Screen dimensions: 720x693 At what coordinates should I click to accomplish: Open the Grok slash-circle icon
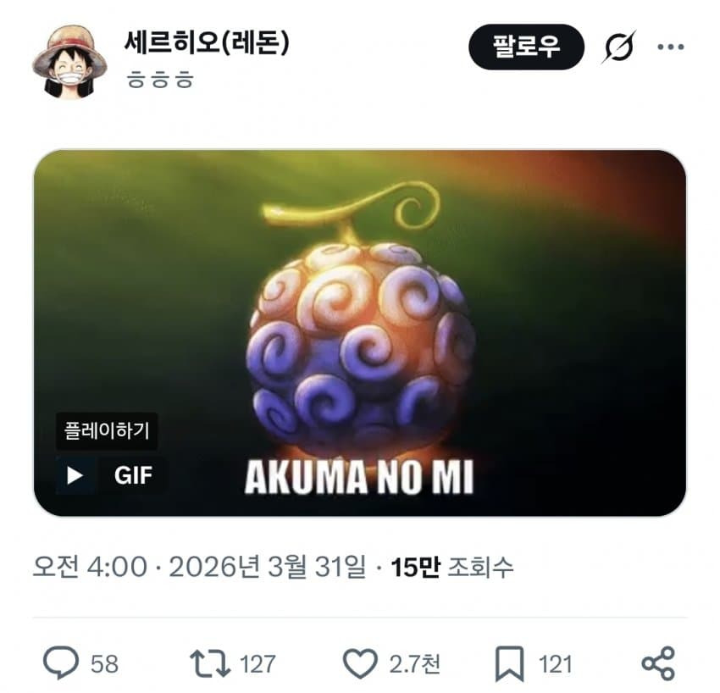[619, 47]
